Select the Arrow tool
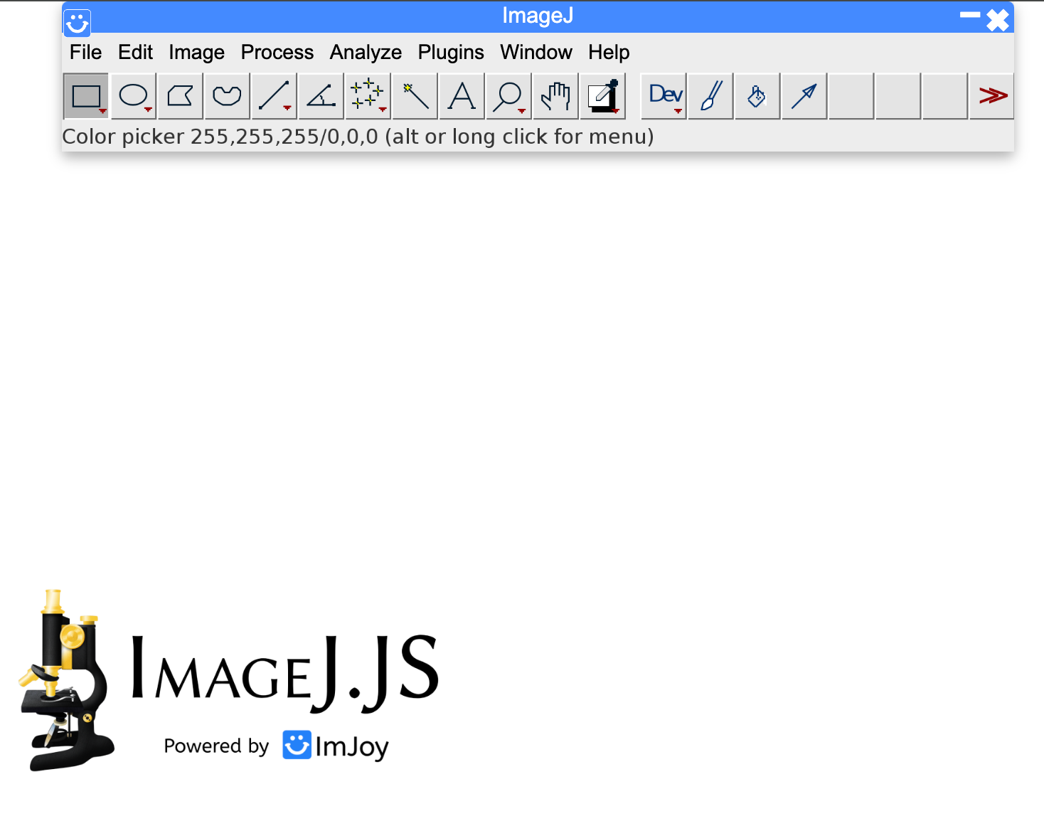Image resolution: width=1044 pixels, height=821 pixels. pyautogui.click(x=805, y=96)
